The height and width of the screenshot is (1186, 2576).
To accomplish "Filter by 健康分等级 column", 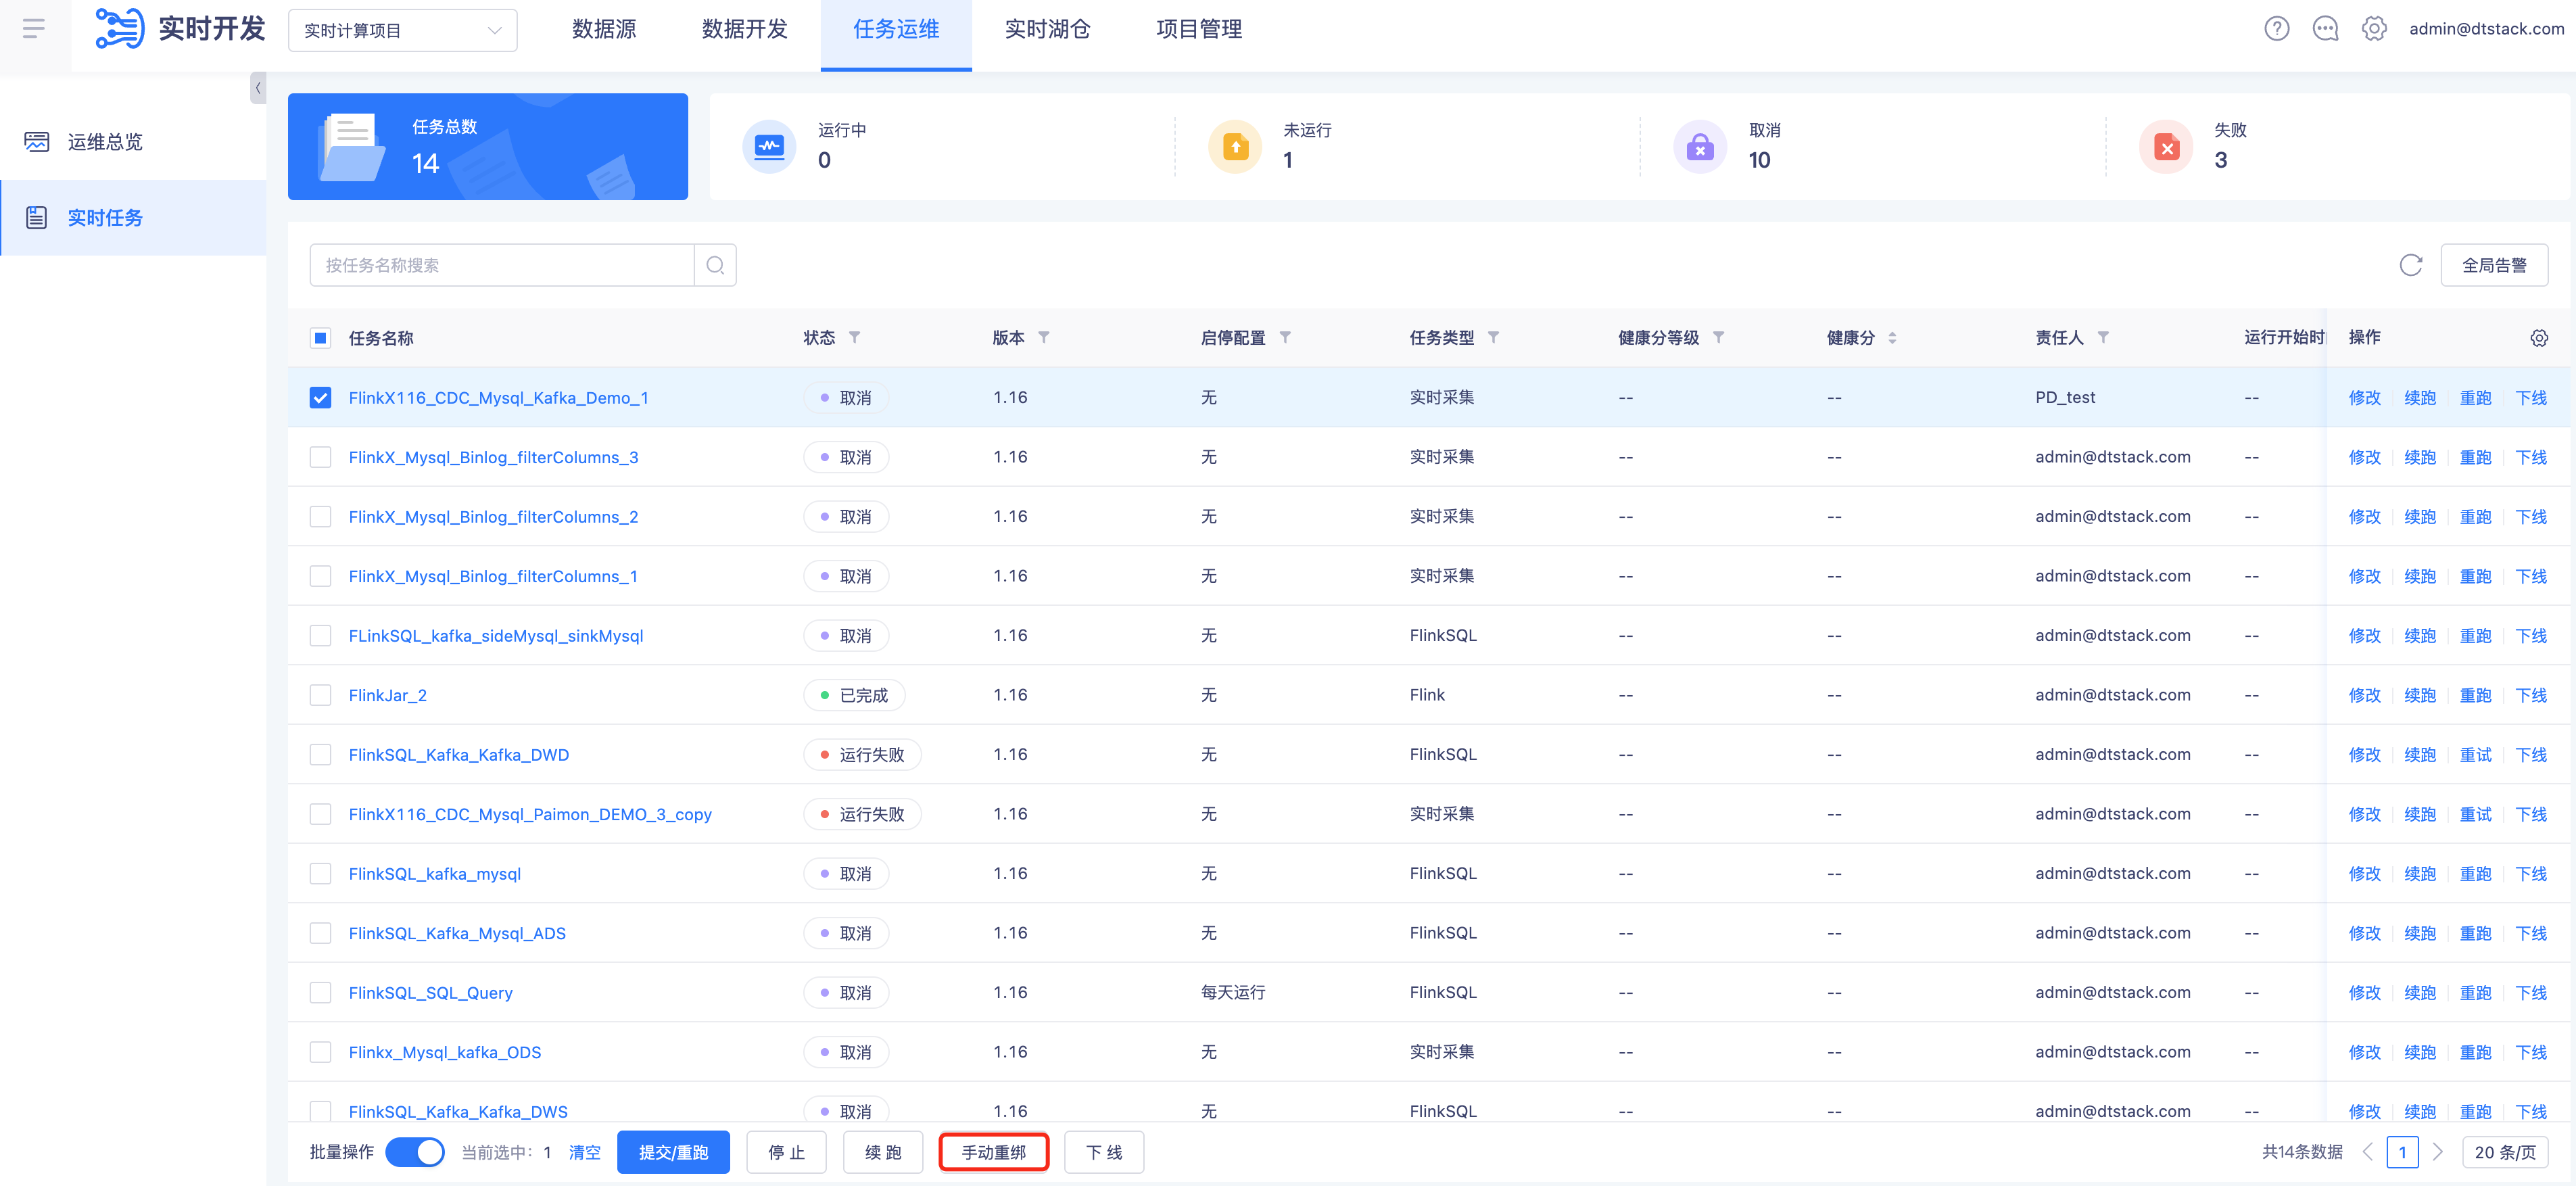I will [x=1718, y=338].
